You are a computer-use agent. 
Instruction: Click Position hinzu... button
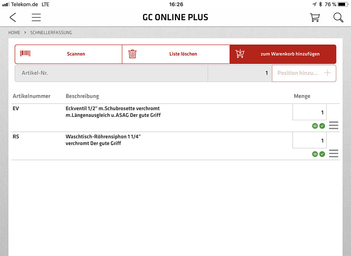(x=304, y=73)
